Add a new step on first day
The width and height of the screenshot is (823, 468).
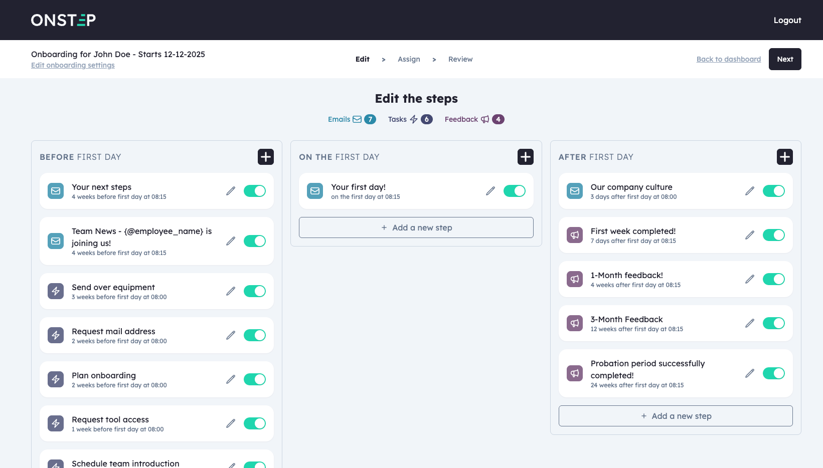click(416, 227)
